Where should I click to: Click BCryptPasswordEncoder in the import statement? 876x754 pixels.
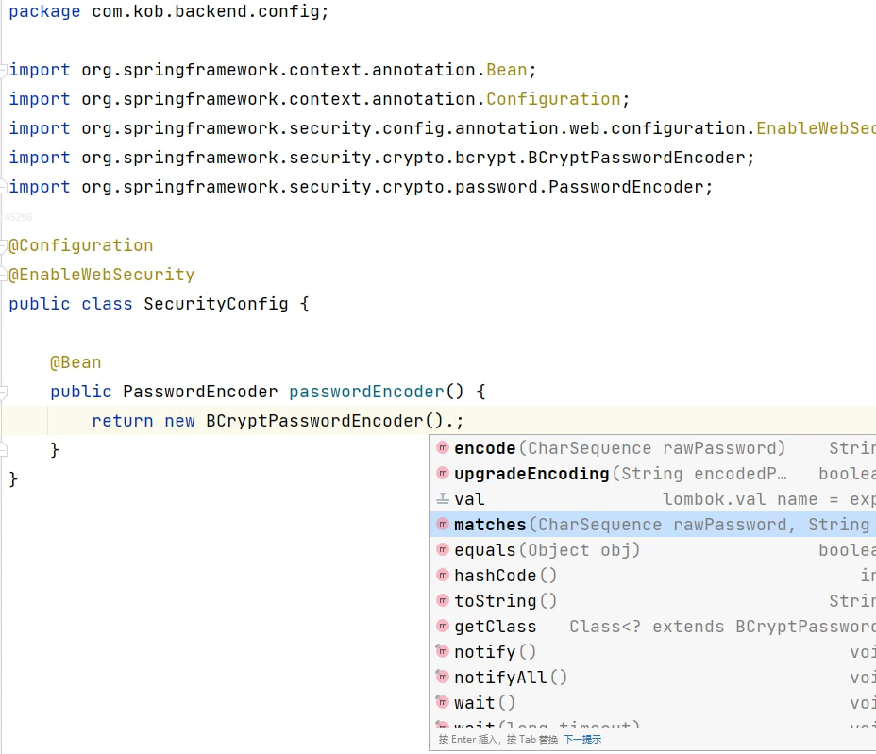[636, 158]
